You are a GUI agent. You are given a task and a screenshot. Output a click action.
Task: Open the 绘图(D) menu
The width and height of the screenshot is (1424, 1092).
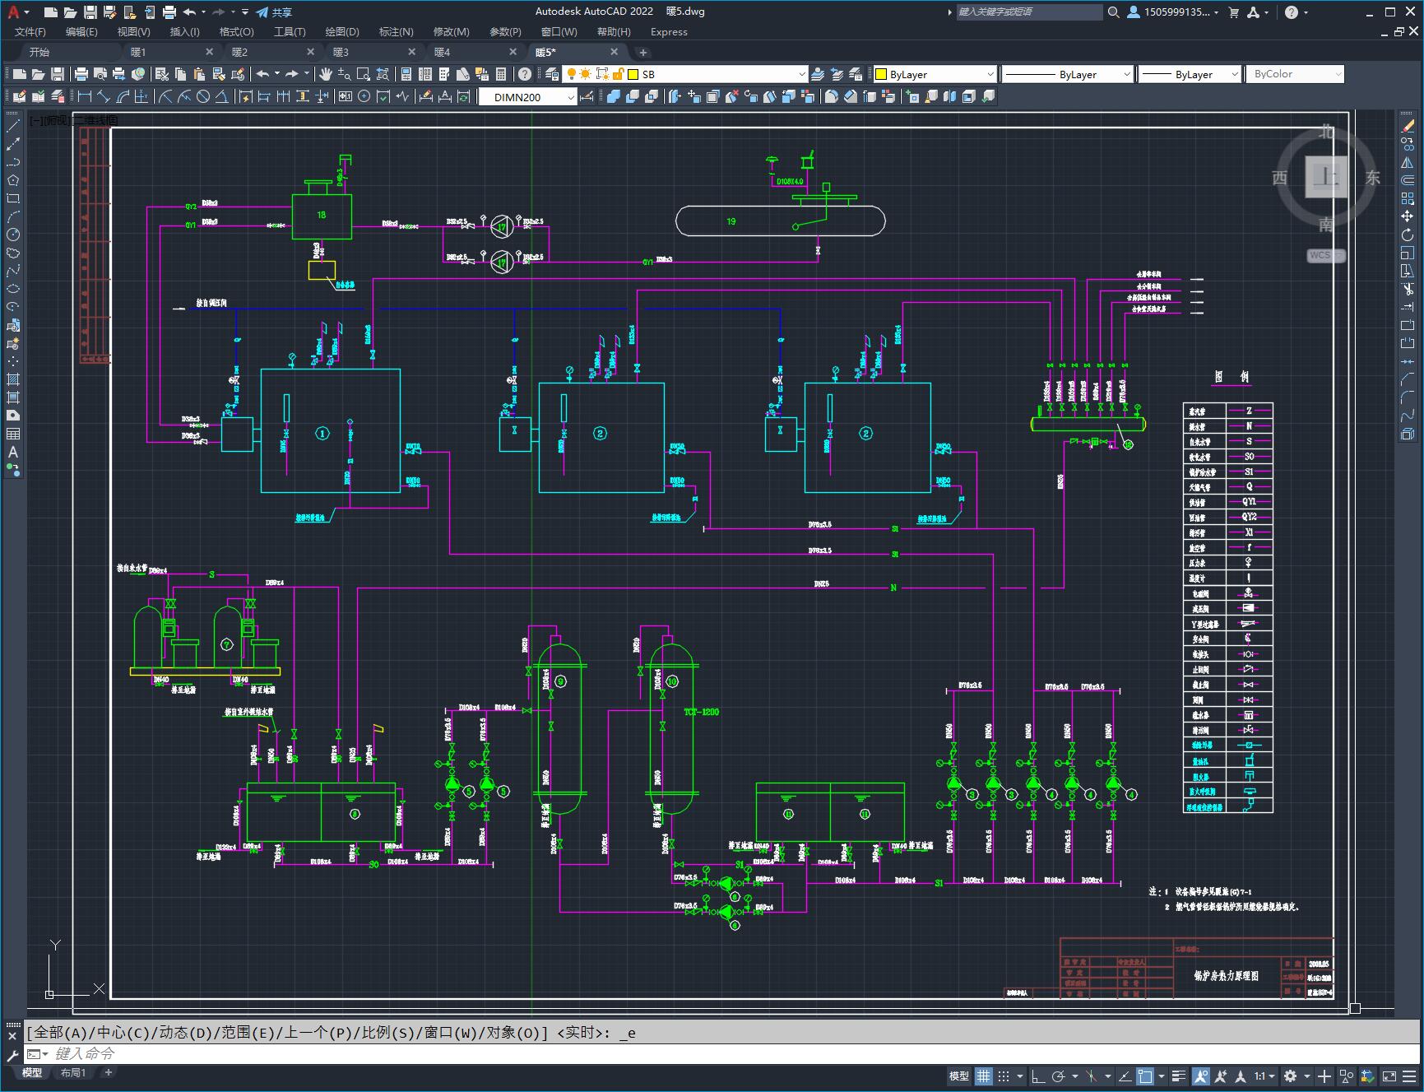pyautogui.click(x=342, y=32)
